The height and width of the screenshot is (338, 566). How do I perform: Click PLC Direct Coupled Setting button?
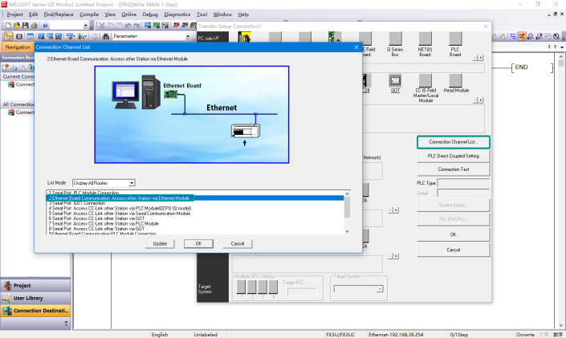[x=453, y=156]
